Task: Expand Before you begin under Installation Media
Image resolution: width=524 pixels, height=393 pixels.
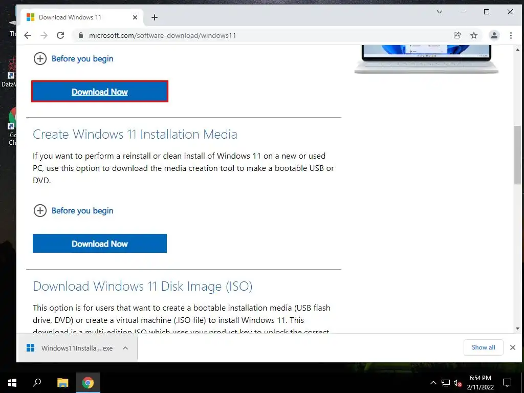Action: (74, 211)
